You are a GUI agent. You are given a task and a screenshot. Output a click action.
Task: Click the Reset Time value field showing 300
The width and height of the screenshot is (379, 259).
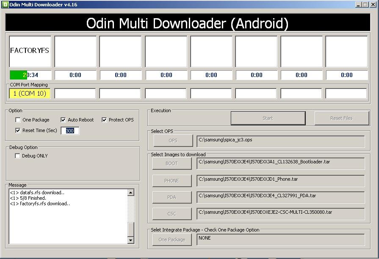pyautogui.click(x=70, y=131)
